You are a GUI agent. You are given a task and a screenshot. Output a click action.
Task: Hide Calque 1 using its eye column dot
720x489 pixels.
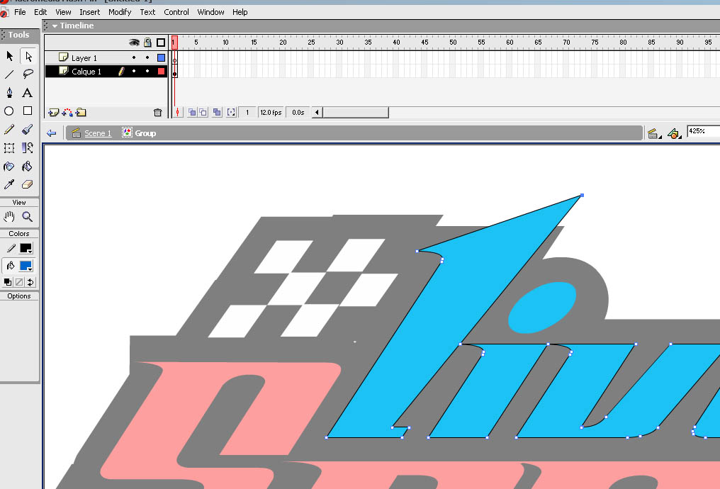[x=134, y=71]
